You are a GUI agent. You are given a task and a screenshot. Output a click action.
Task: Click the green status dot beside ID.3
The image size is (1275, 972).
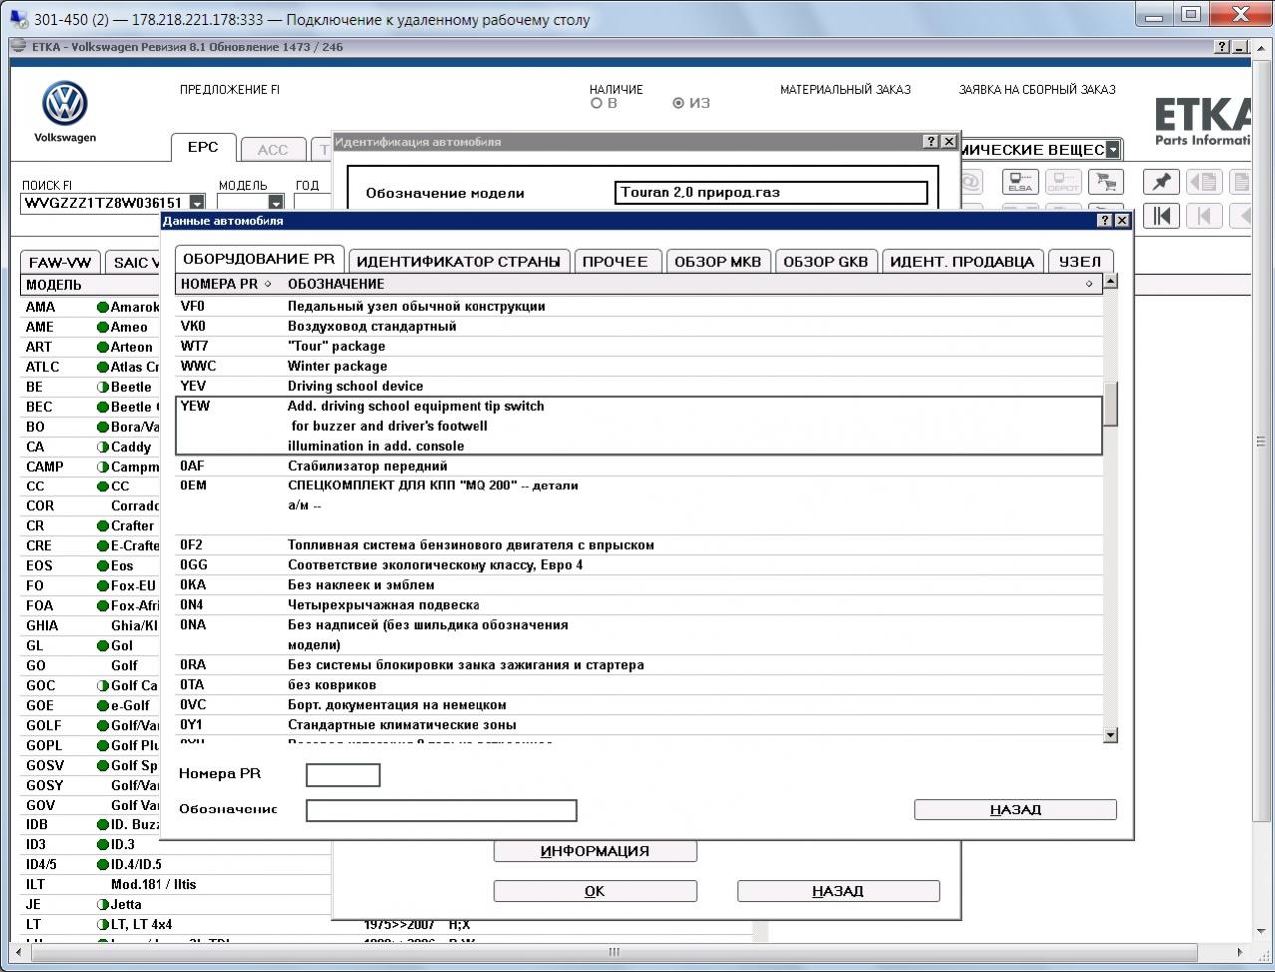click(x=102, y=845)
